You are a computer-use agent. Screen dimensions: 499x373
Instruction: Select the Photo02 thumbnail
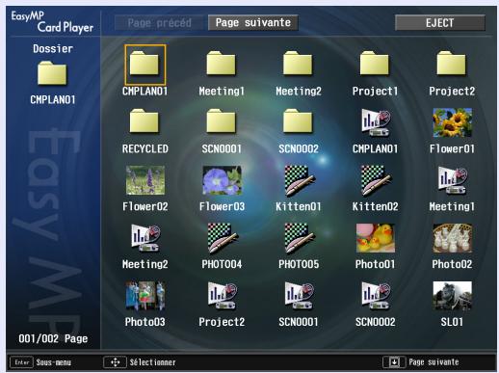(x=452, y=238)
